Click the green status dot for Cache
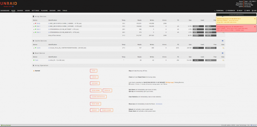257x127 pixels. click(35, 48)
